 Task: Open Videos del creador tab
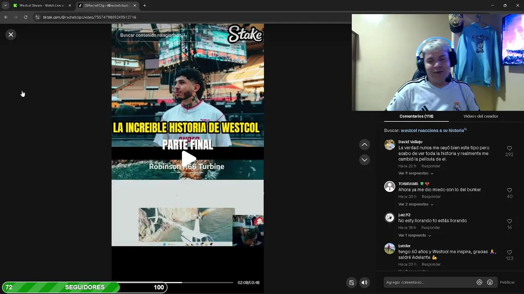(x=481, y=116)
